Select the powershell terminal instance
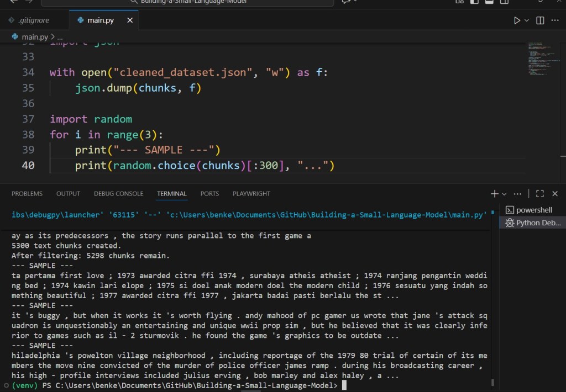Screen dimensions: 566x392 point(533,210)
